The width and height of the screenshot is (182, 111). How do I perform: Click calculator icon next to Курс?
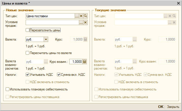85,39
